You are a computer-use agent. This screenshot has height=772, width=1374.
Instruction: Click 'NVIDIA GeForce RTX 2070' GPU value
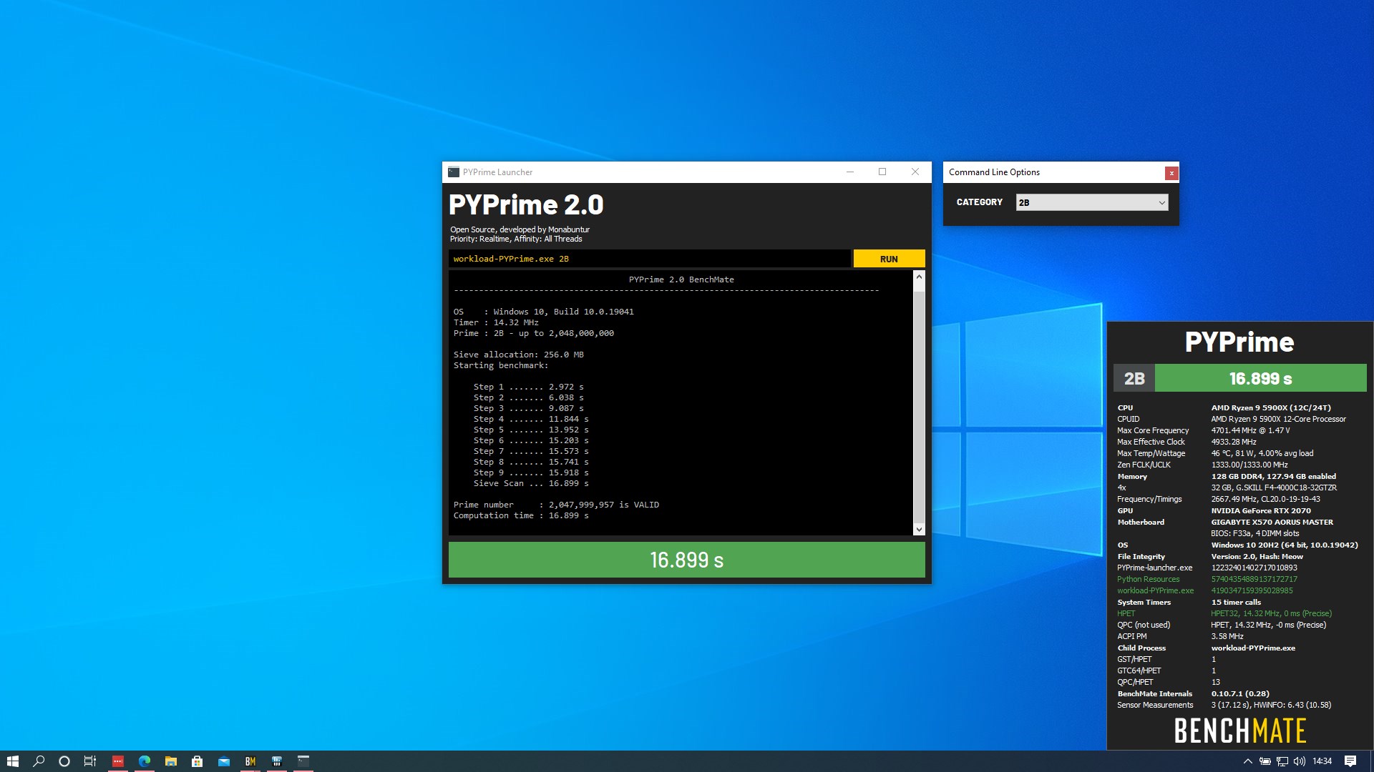pyautogui.click(x=1261, y=510)
